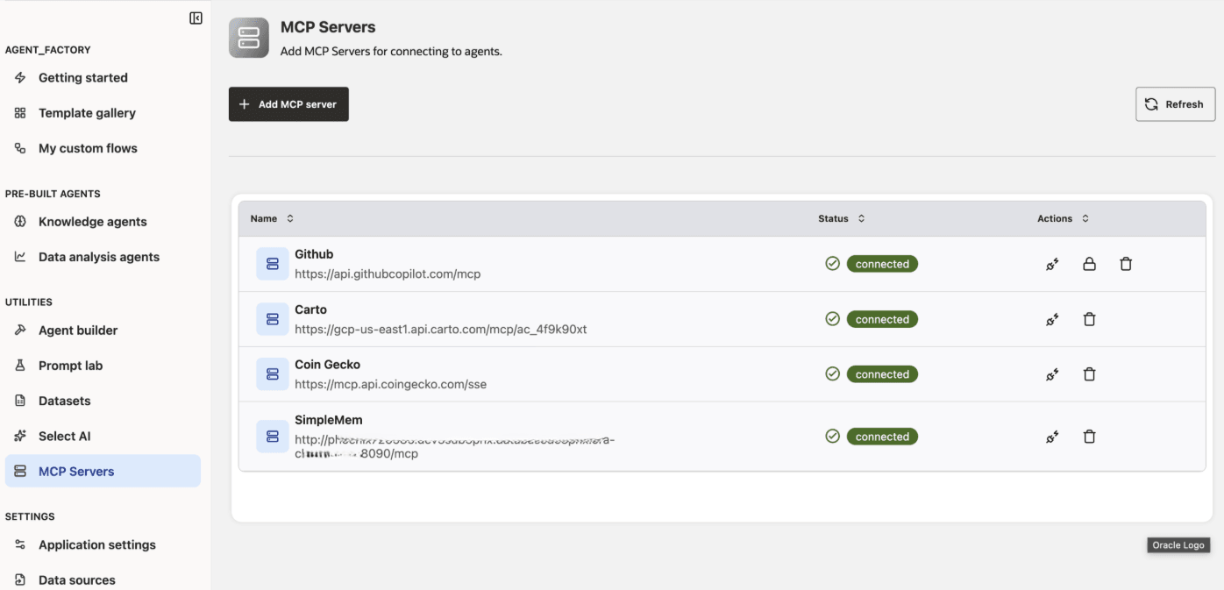Click the connection tools icon for Carto

coord(1051,320)
